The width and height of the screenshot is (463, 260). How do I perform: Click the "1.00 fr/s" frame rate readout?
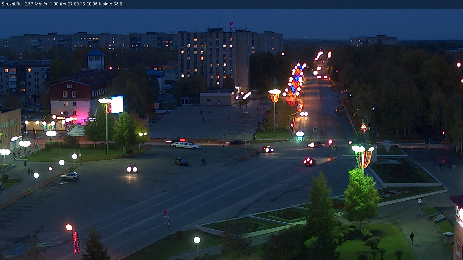coord(58,4)
